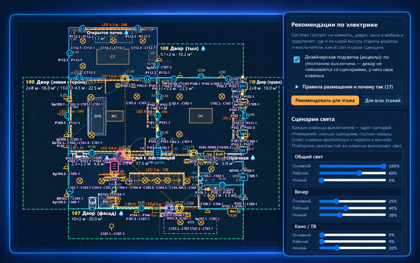Click the water drop icon beside Открытое патио

coord(126,33)
